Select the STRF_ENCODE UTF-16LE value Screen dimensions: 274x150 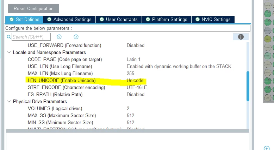(x=137, y=87)
